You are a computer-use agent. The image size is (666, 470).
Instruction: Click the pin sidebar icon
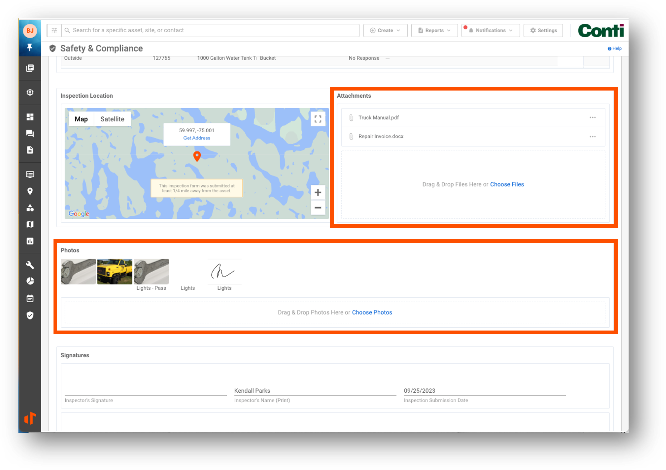point(30,47)
